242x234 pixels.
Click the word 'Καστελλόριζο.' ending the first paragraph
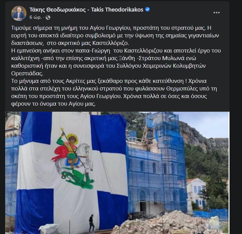click(110, 43)
